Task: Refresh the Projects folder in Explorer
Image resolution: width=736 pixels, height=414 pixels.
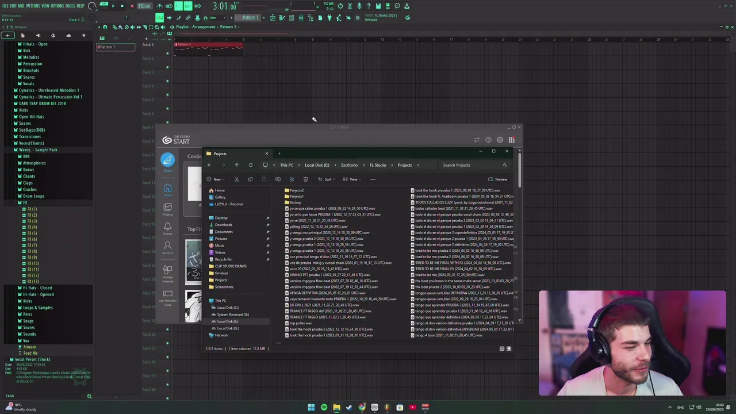Action: pyautogui.click(x=250, y=165)
